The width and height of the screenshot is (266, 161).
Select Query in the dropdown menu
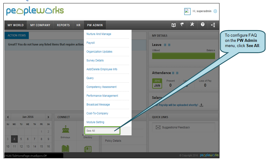[x=90, y=78]
